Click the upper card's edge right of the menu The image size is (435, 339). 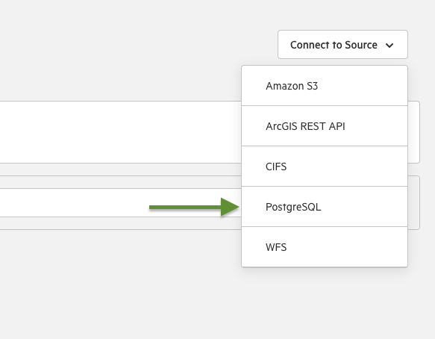point(413,132)
